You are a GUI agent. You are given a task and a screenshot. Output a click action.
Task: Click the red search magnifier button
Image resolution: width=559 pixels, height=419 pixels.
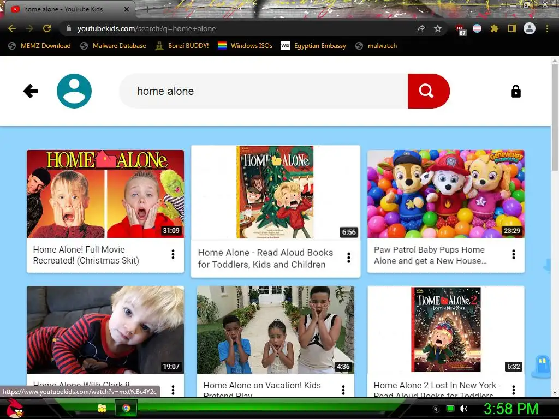429,91
